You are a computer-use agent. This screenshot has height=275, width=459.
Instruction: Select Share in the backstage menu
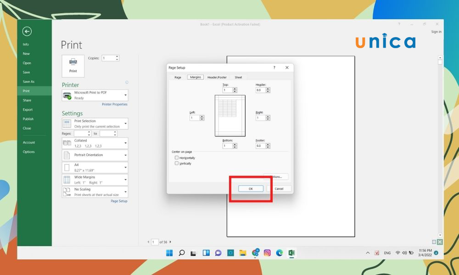27,100
